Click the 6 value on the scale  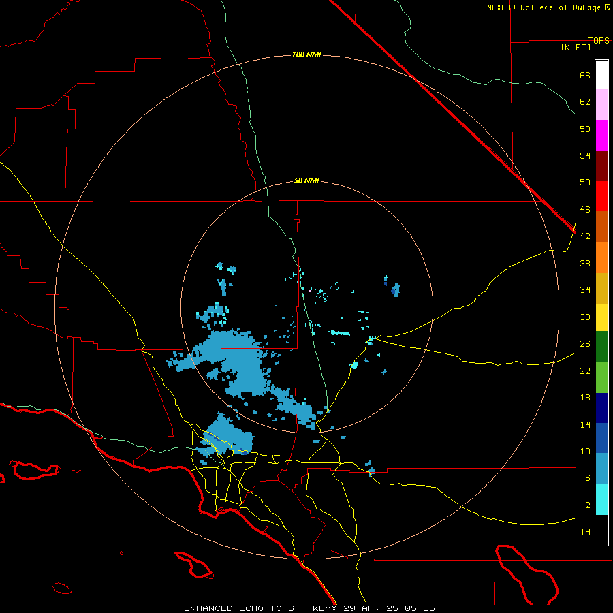coord(588,478)
